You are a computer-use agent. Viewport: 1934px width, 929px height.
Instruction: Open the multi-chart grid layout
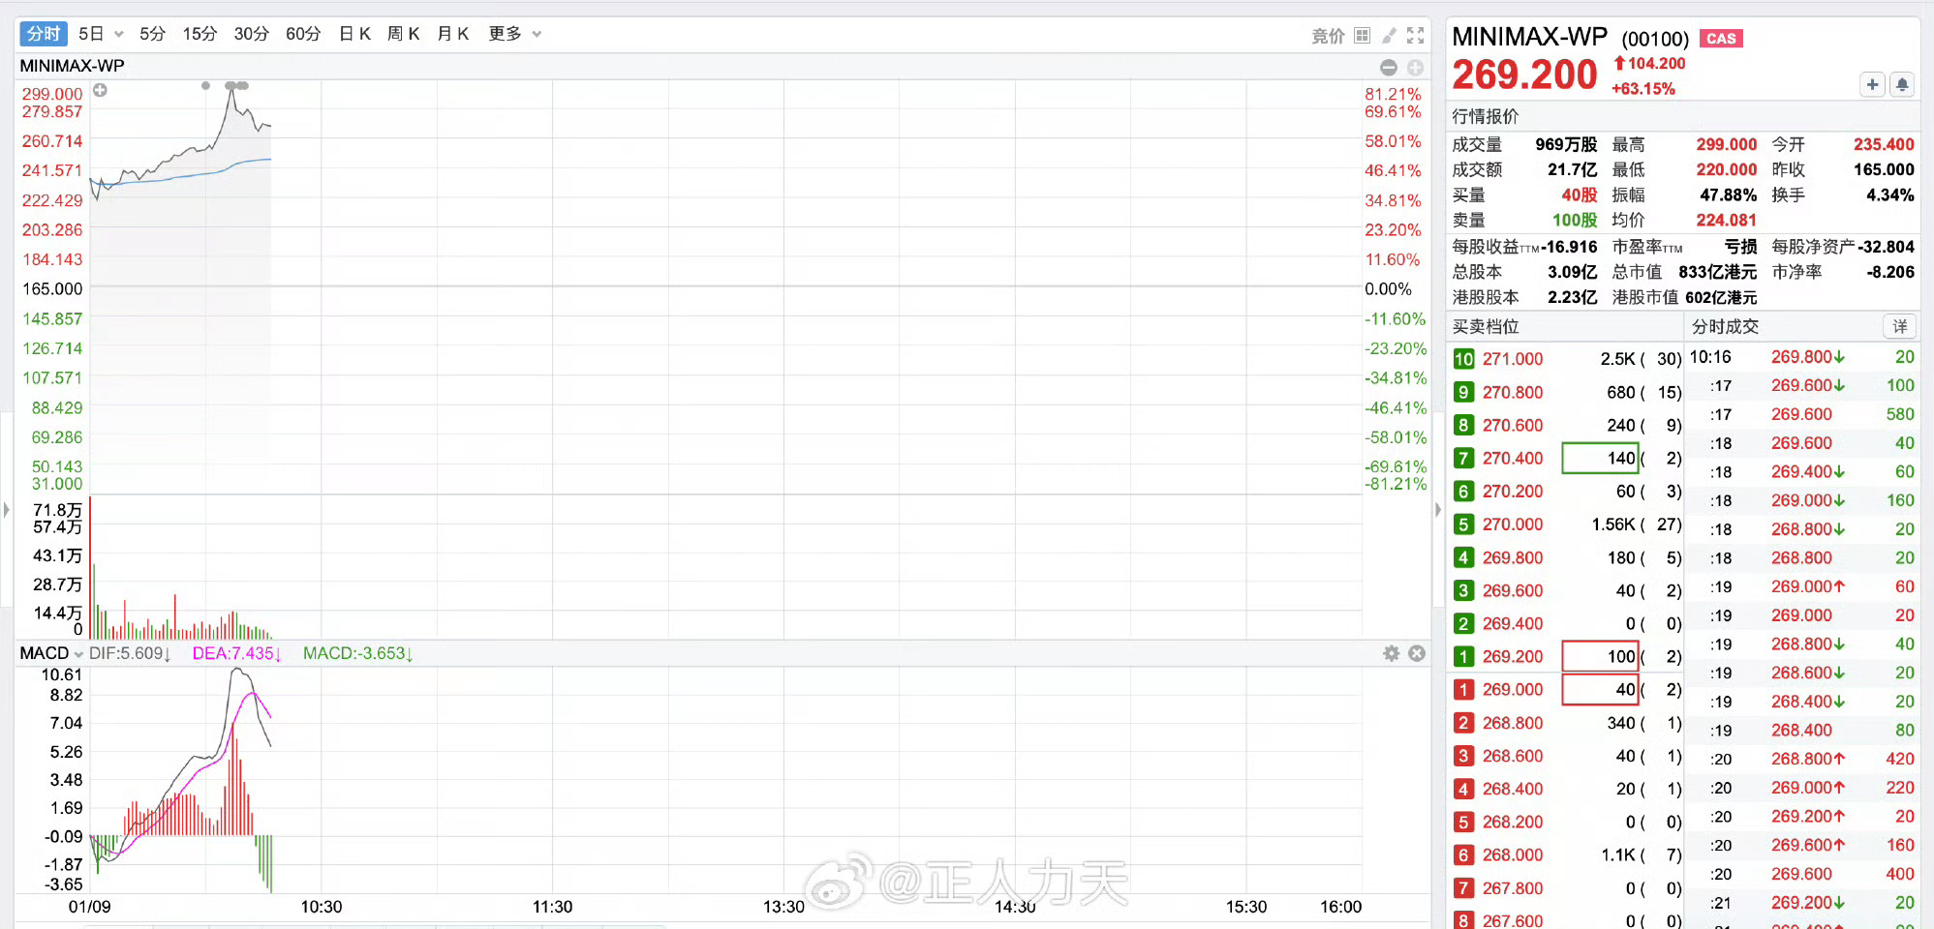click(x=1362, y=35)
